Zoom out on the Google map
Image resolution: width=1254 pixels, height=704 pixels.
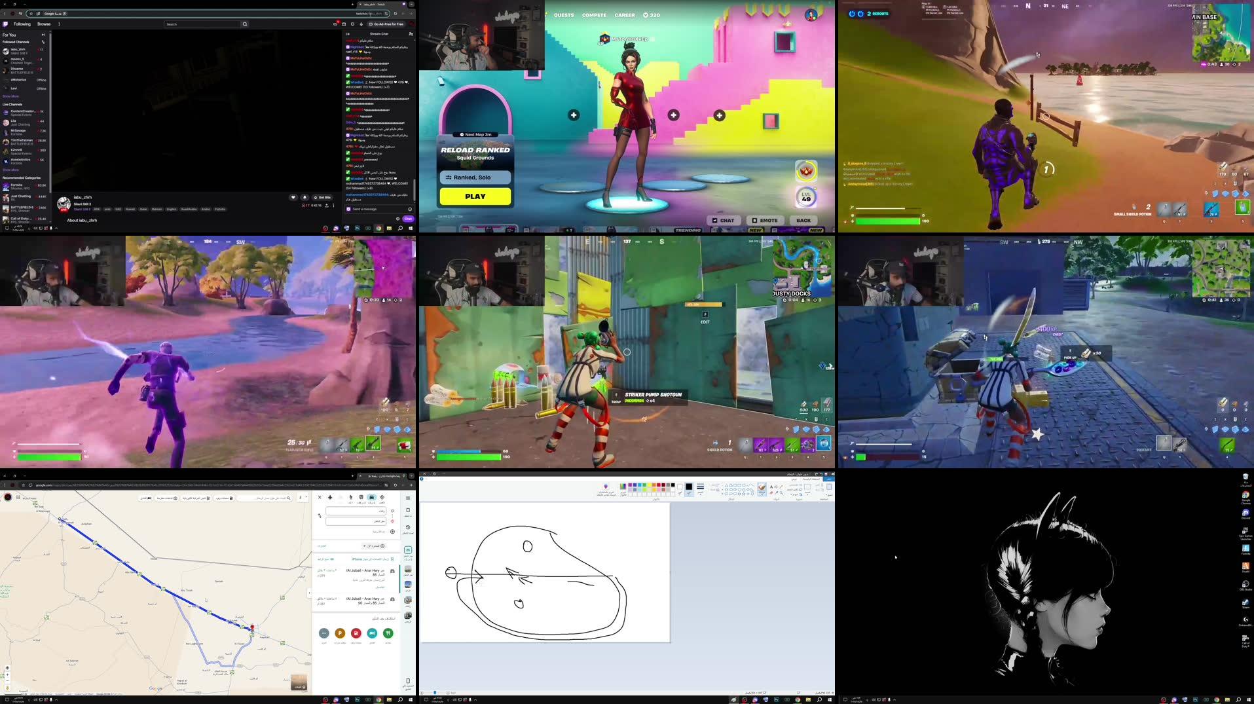click(x=7, y=680)
